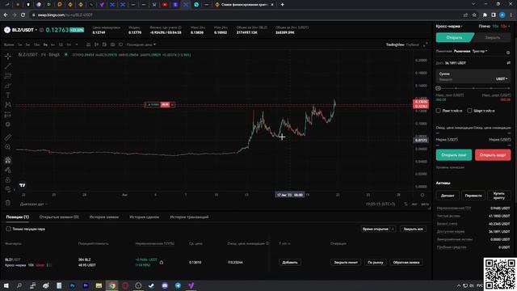Expand the timeframe more-options arrow

pyautogui.click(x=77, y=44)
